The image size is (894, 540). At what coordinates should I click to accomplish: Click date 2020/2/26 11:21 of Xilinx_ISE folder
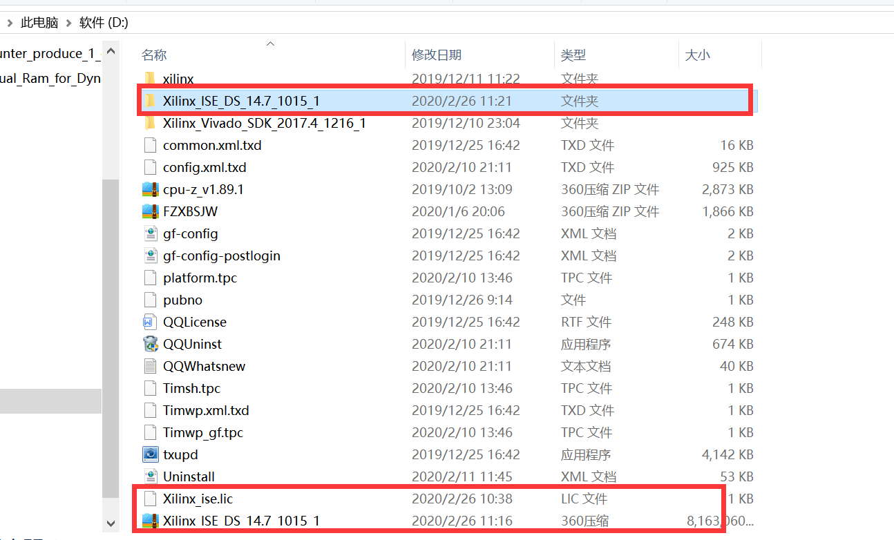tap(462, 101)
